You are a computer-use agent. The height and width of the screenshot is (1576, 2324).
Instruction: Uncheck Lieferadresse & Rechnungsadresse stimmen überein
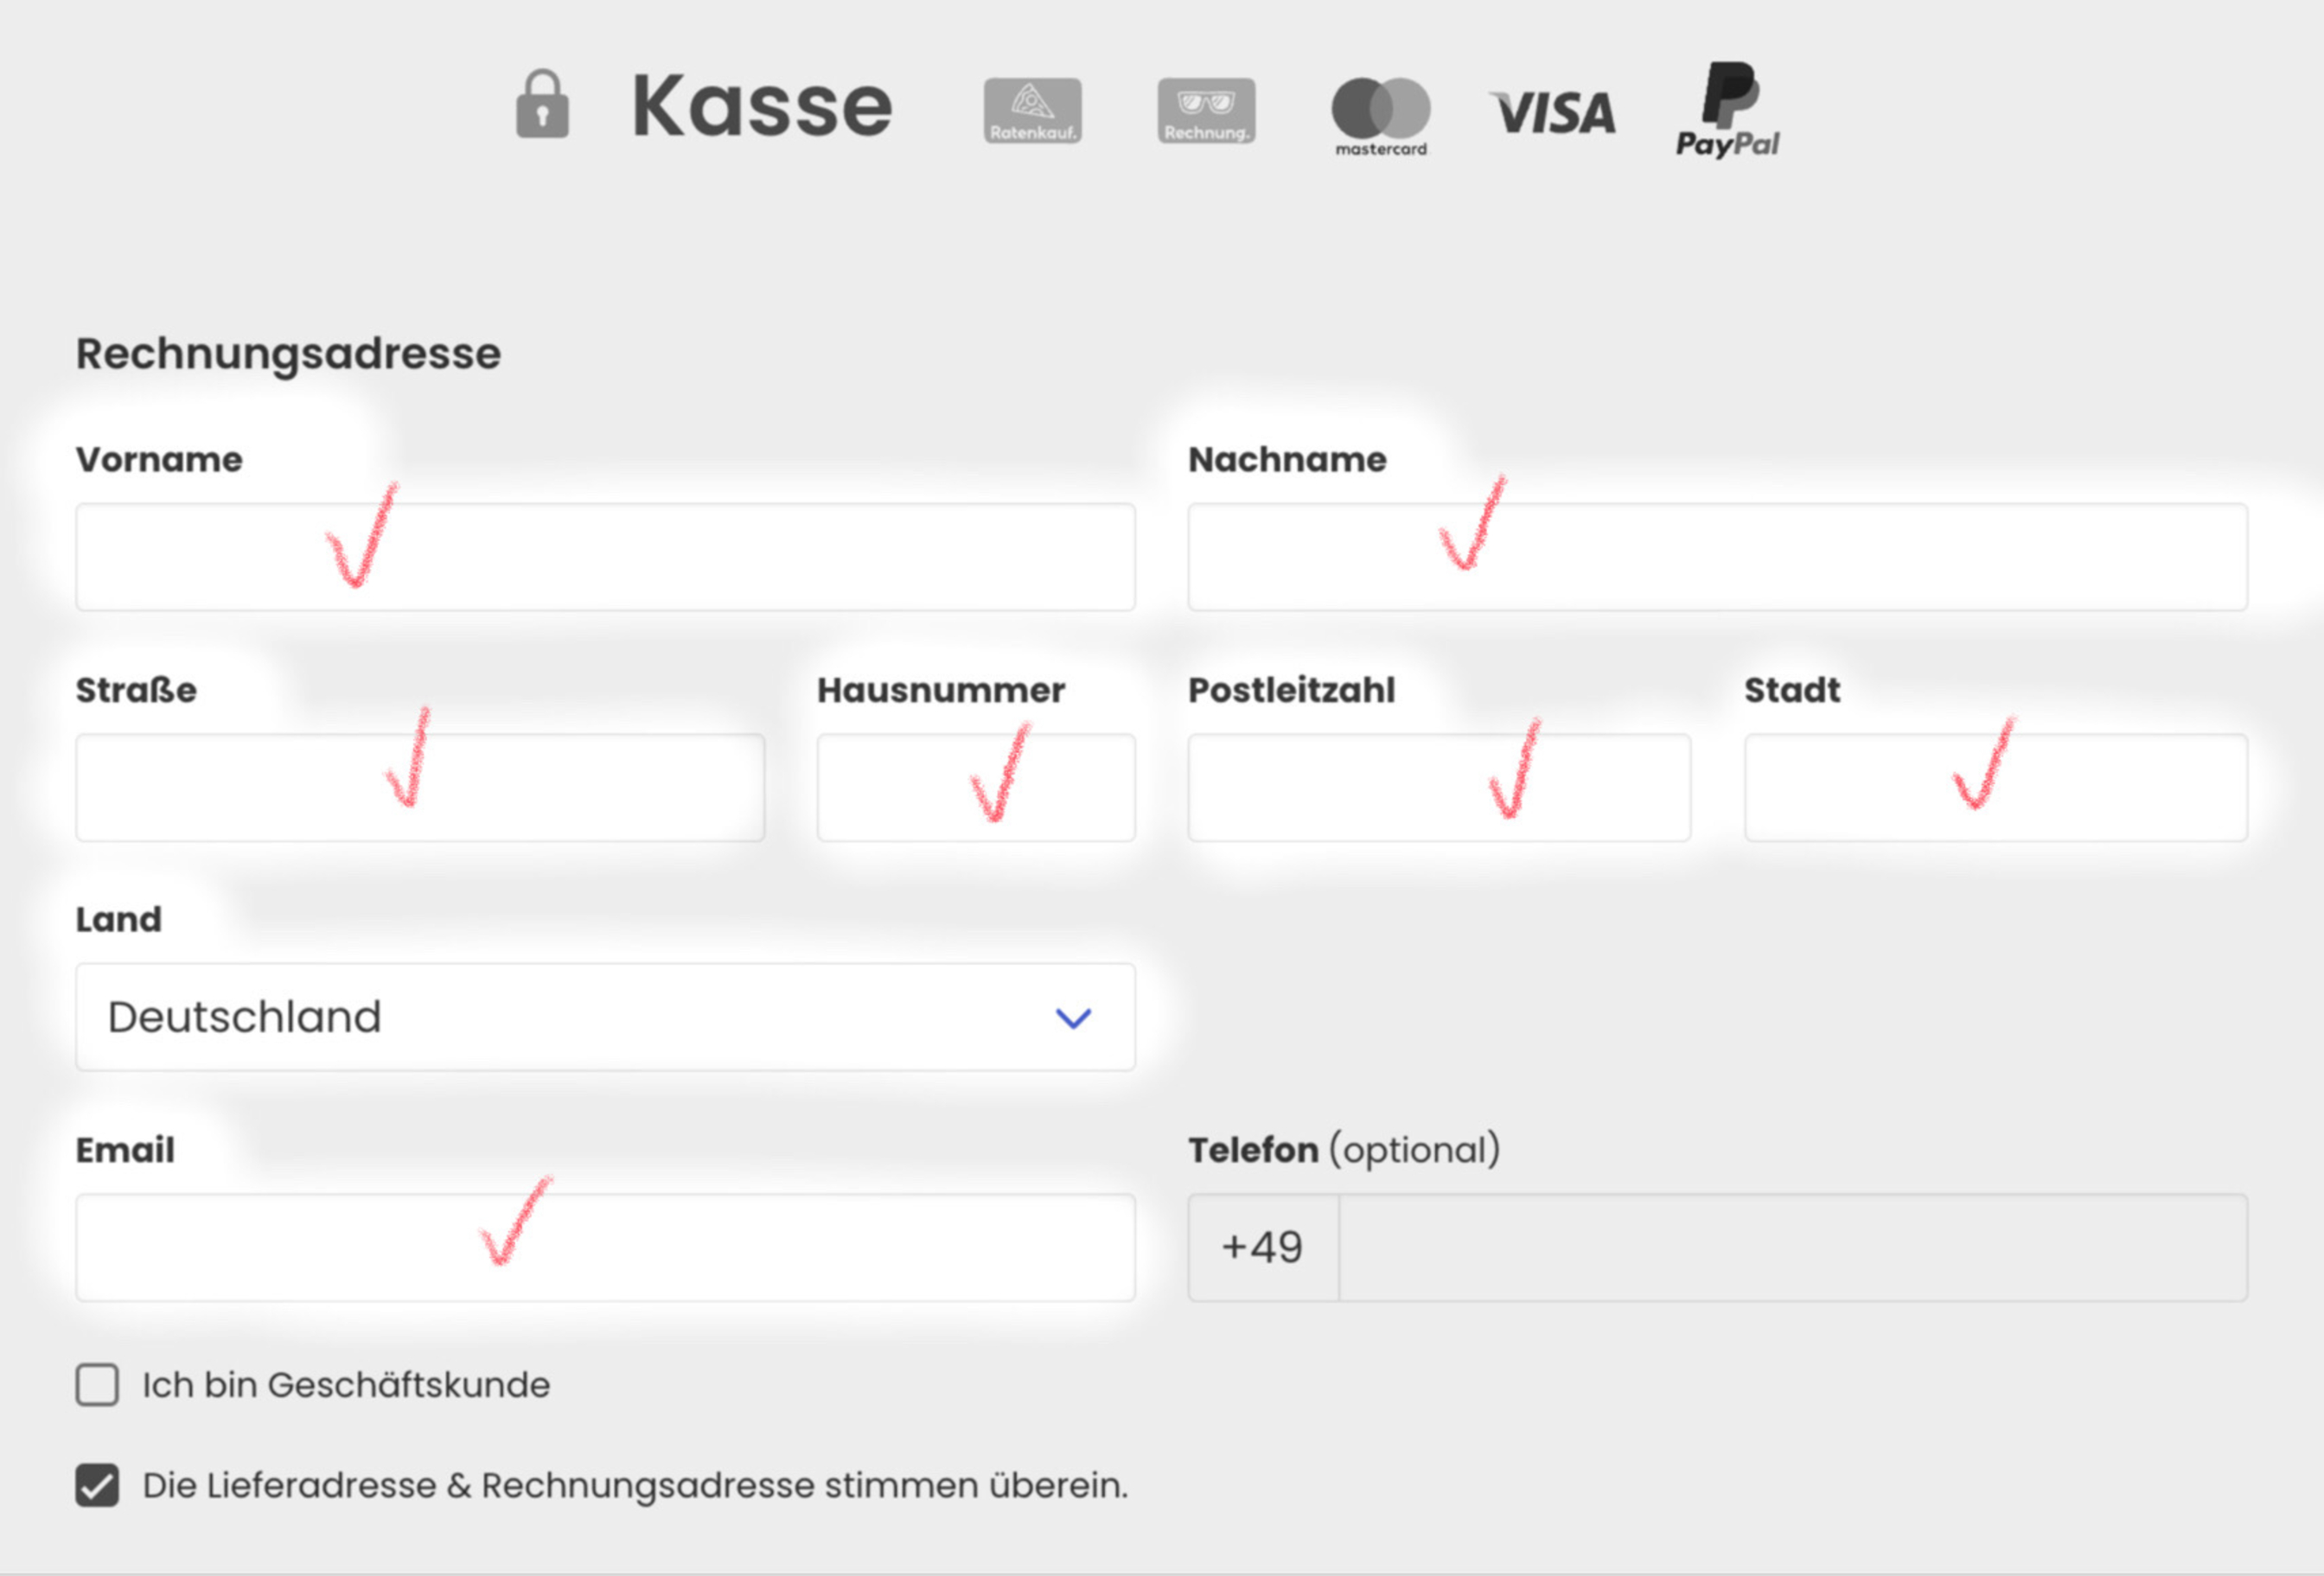[x=97, y=1485]
